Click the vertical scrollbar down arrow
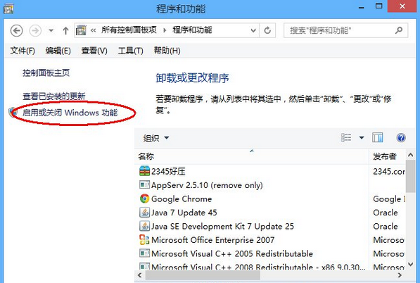This screenshot has width=420, height=283. tap(410, 264)
